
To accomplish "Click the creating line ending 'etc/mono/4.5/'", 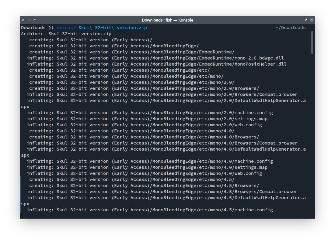I will [x=132, y=179].
